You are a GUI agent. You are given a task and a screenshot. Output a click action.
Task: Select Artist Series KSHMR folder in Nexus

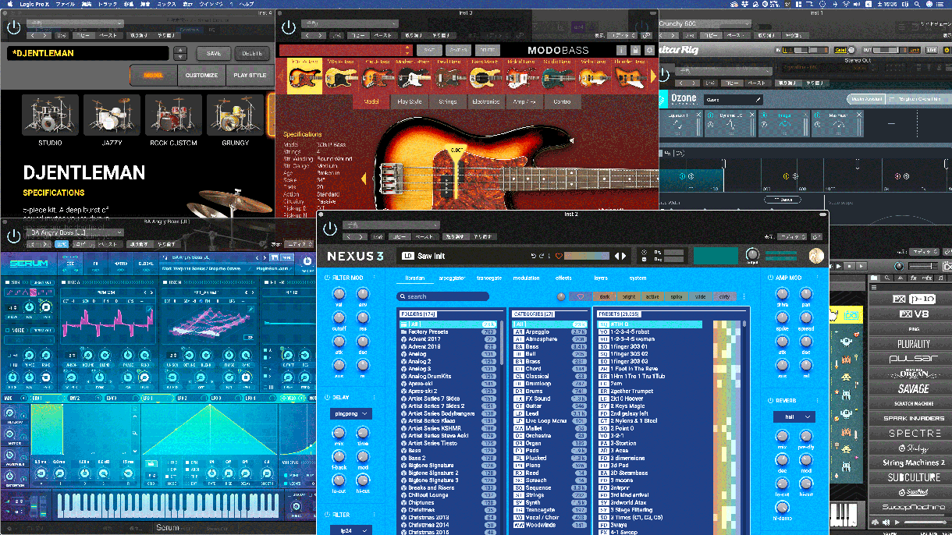pos(448,428)
